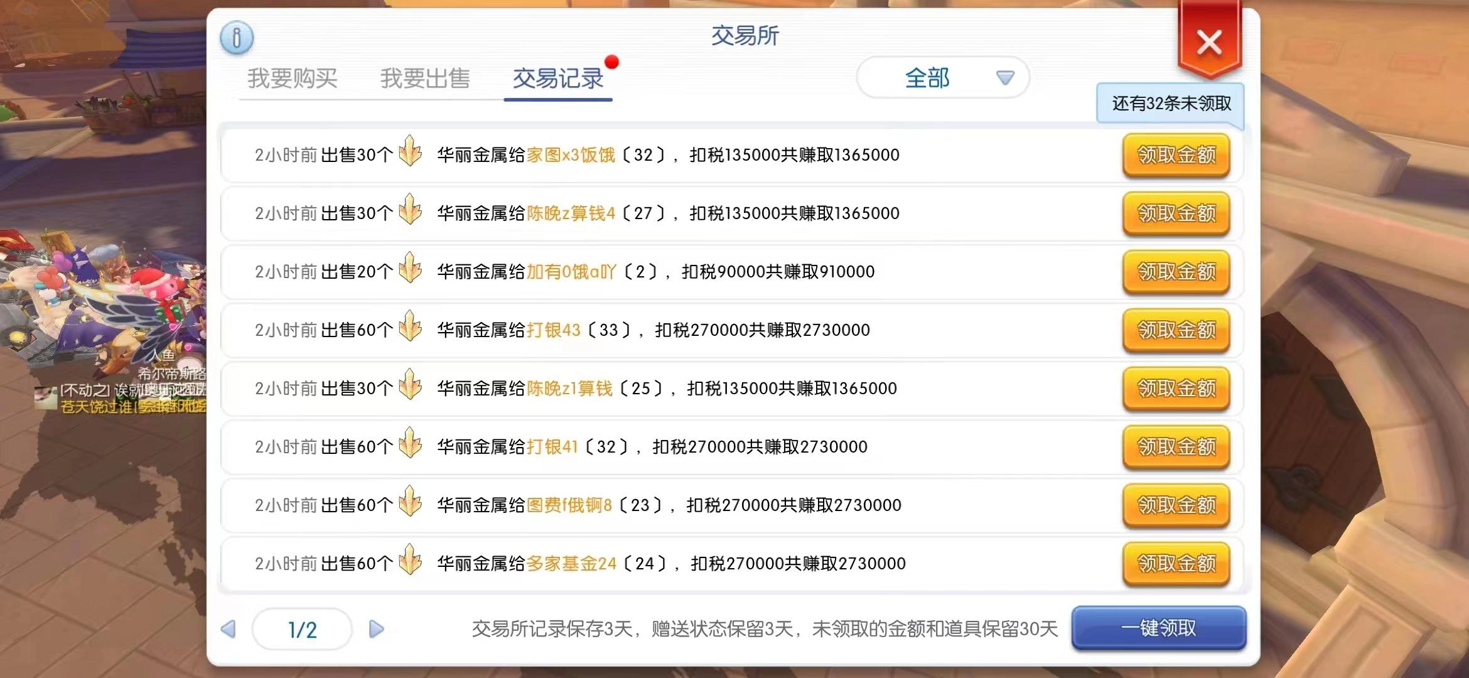The image size is (1469, 678).
Task: Go to the previous records page arrow
Action: pyautogui.click(x=229, y=629)
